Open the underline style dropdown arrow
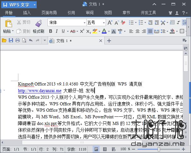This screenshot has height=153, width=191. [x=68, y=32]
